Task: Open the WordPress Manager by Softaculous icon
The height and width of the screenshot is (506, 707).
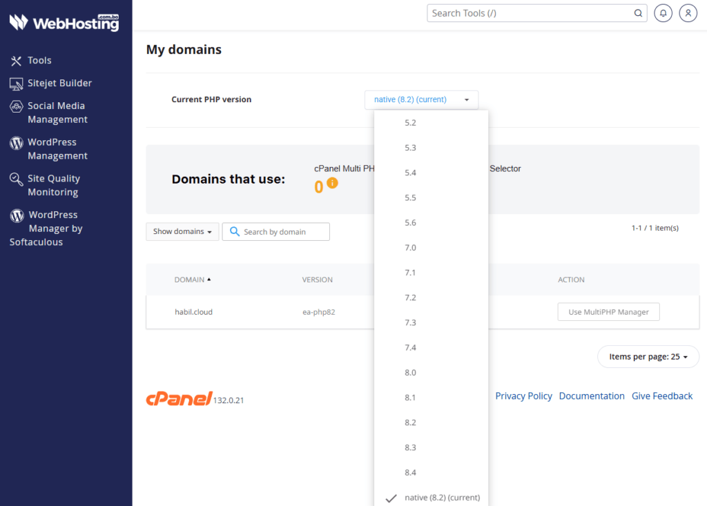Action: [x=17, y=215]
